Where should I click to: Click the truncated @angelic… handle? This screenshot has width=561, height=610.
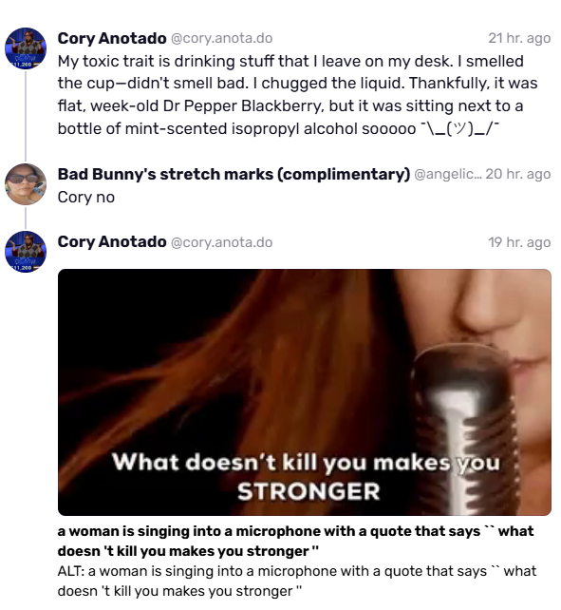(448, 174)
